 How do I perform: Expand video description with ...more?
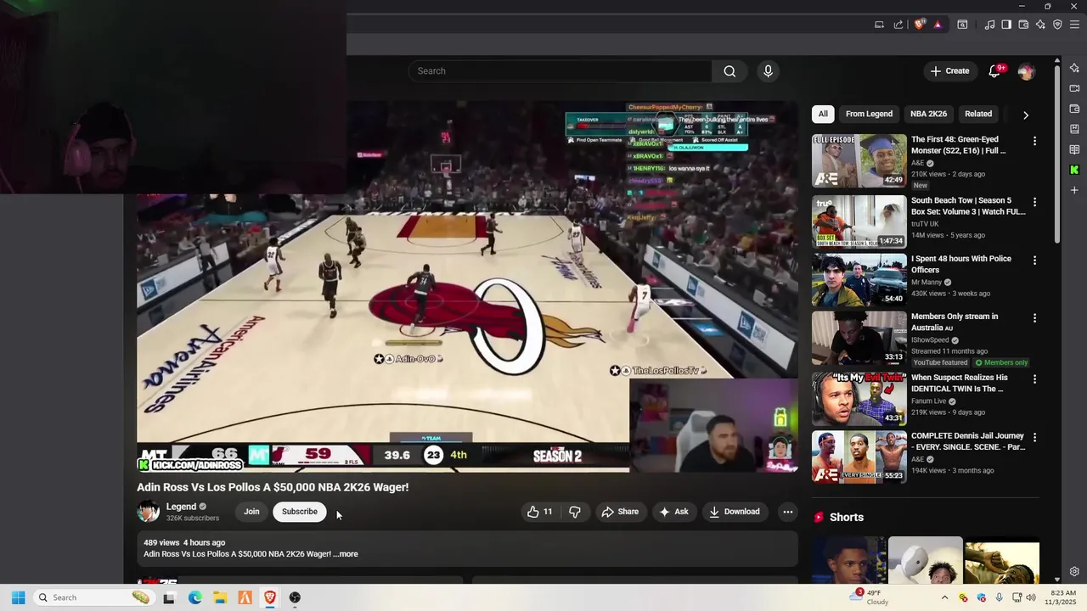(x=346, y=554)
